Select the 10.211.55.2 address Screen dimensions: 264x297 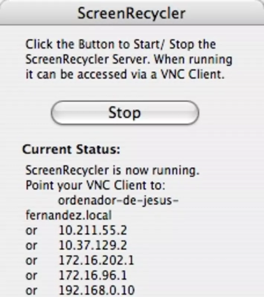pyautogui.click(x=93, y=231)
